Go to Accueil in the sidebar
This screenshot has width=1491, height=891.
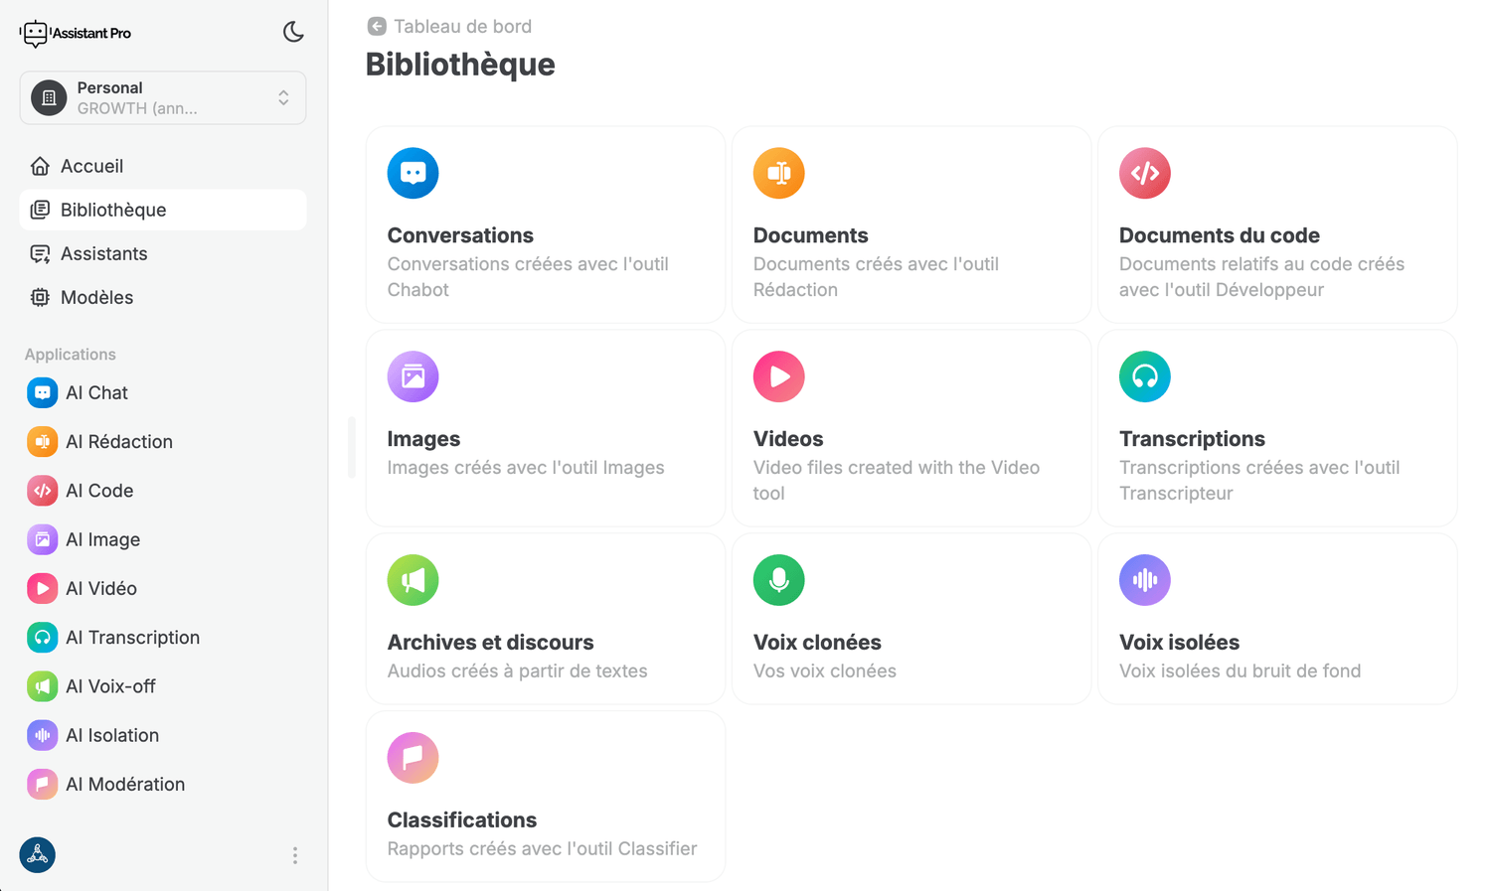coord(91,166)
